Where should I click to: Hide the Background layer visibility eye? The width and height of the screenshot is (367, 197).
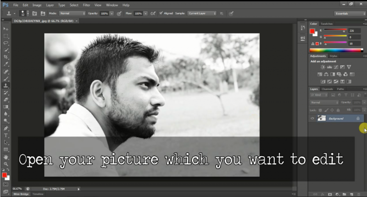(312, 118)
